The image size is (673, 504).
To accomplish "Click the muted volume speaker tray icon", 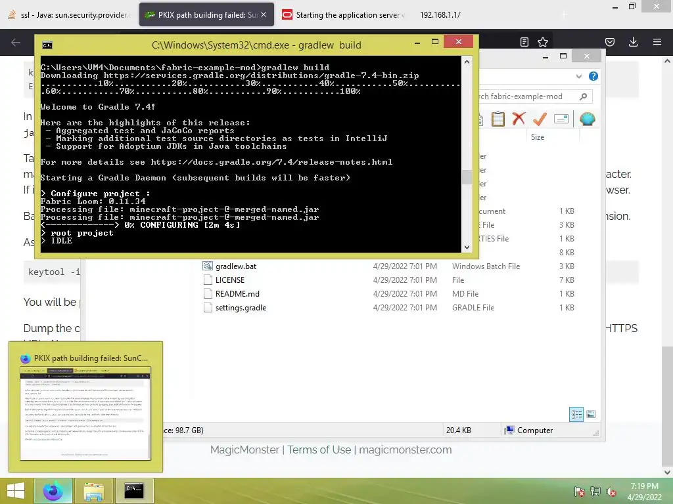I will pos(611,492).
